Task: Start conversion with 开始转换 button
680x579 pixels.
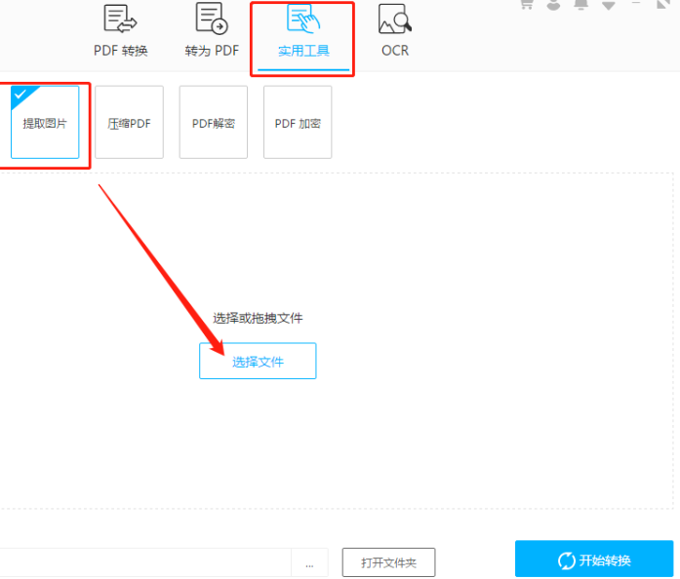Action: click(x=594, y=560)
